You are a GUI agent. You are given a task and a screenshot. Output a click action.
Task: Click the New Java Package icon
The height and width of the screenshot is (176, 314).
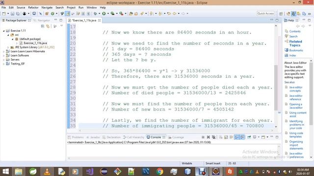[47, 14]
